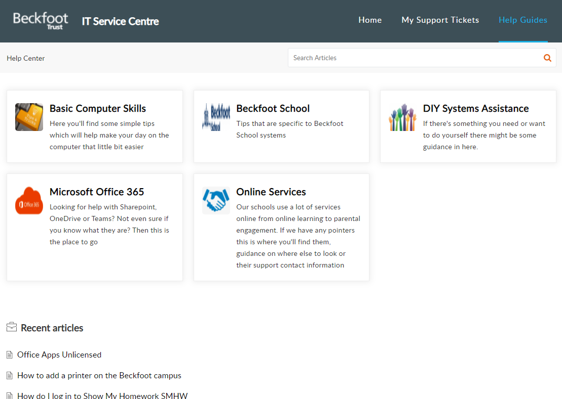562x399 pixels.
Task: Click the Recent articles briefcase icon
Action: click(x=12, y=327)
